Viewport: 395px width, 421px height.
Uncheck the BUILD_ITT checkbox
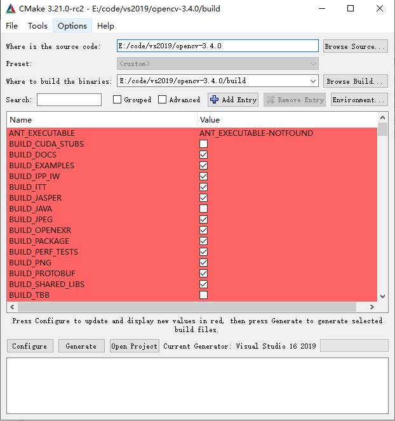pos(204,187)
